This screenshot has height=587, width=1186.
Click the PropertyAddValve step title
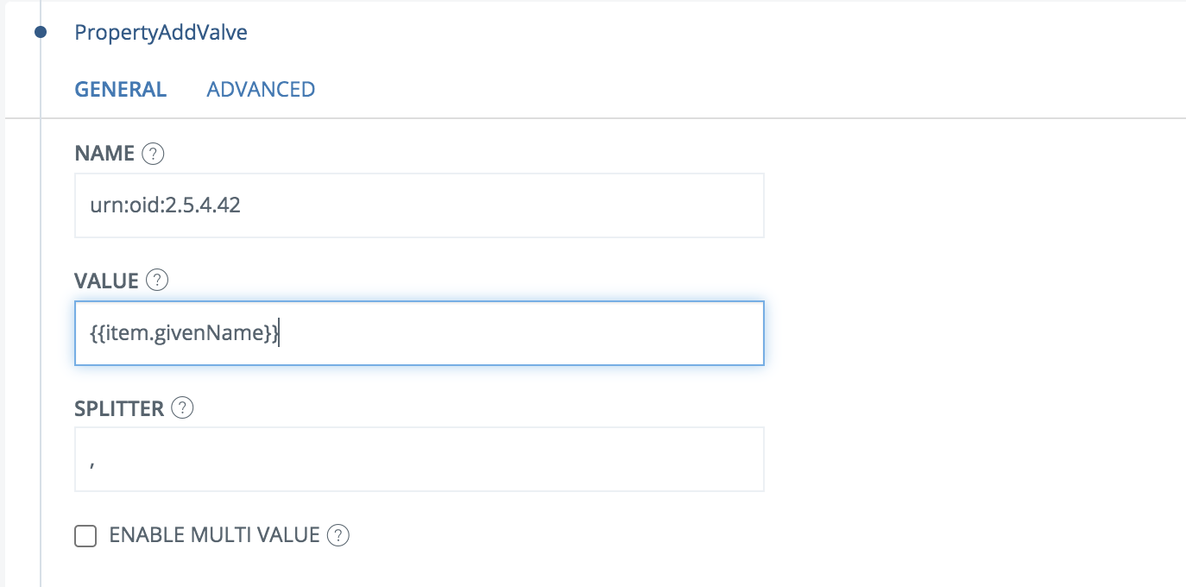point(161,33)
